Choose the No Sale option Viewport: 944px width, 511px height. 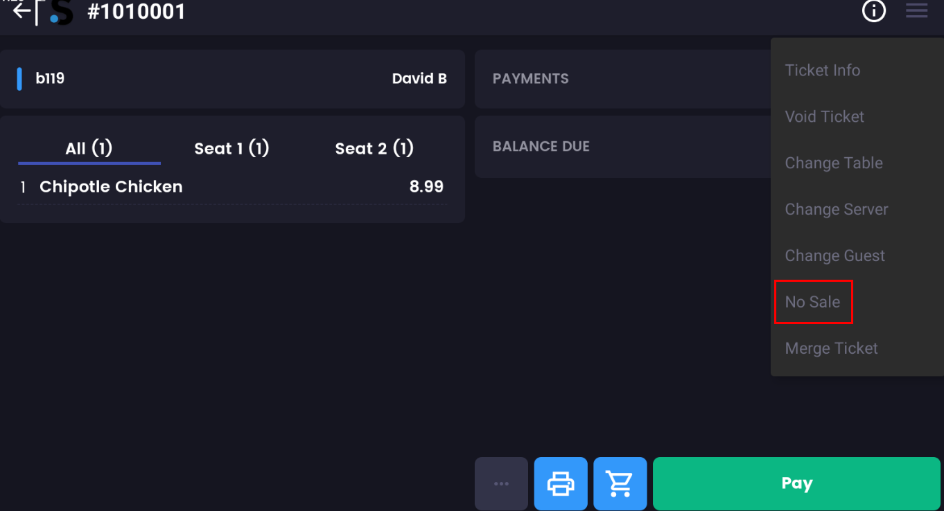[x=812, y=303]
